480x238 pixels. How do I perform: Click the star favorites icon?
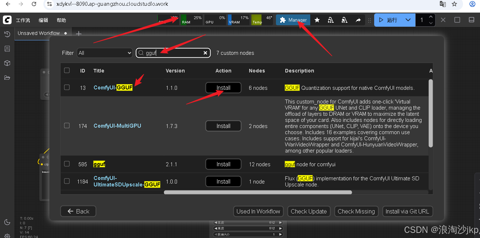[317, 20]
